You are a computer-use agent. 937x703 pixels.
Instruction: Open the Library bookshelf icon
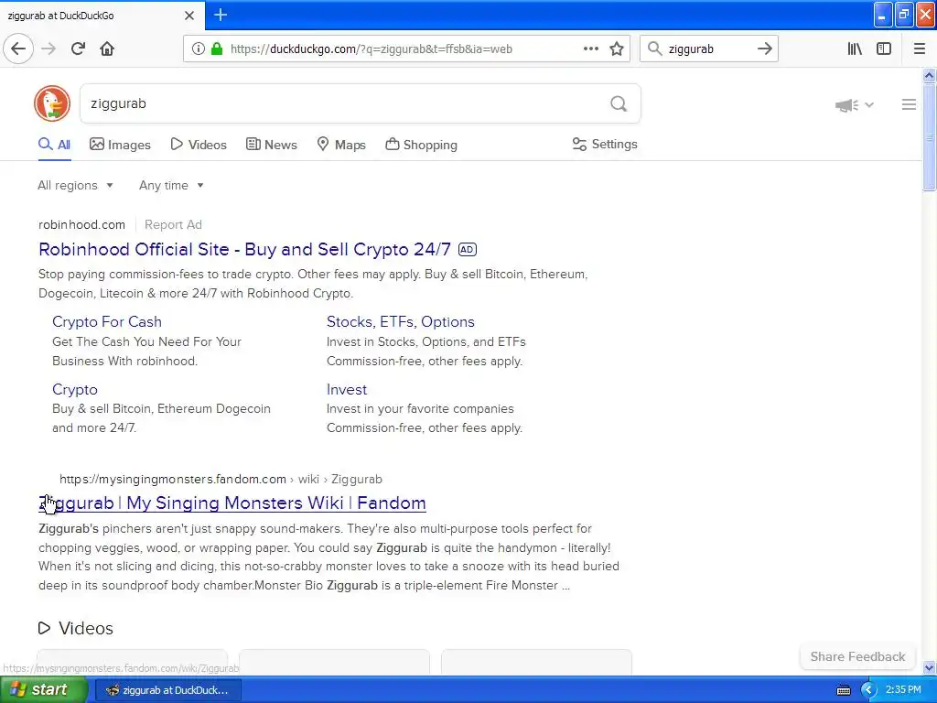coord(855,49)
